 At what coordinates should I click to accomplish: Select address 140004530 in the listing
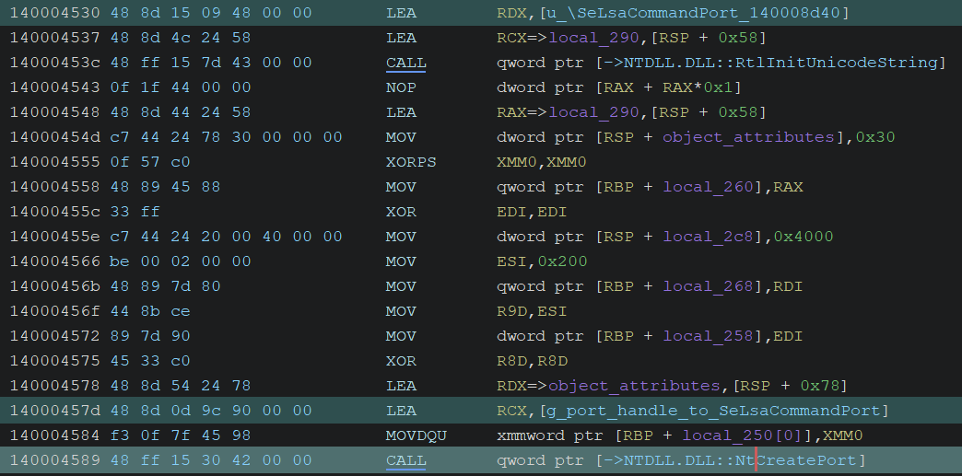click(54, 13)
